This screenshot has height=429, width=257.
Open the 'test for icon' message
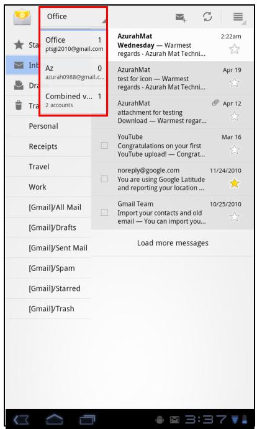click(180, 78)
